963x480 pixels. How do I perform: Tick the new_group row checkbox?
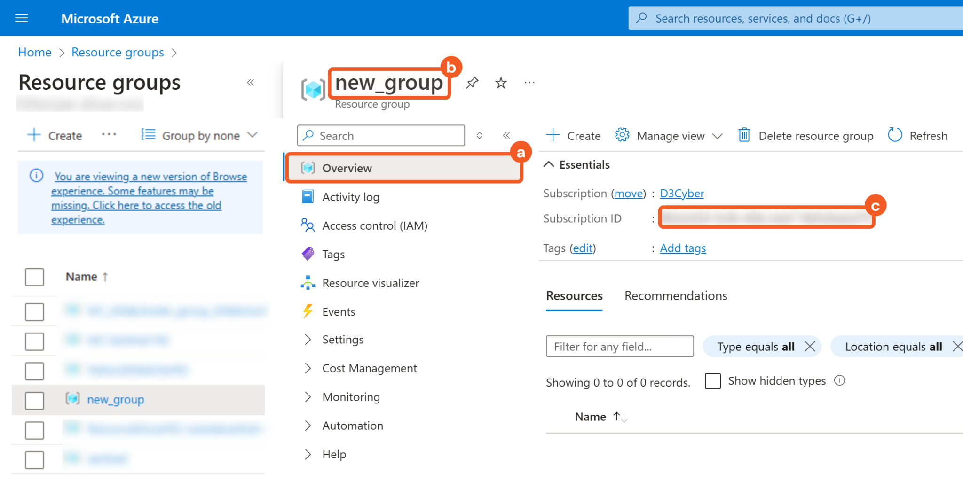pyautogui.click(x=34, y=400)
